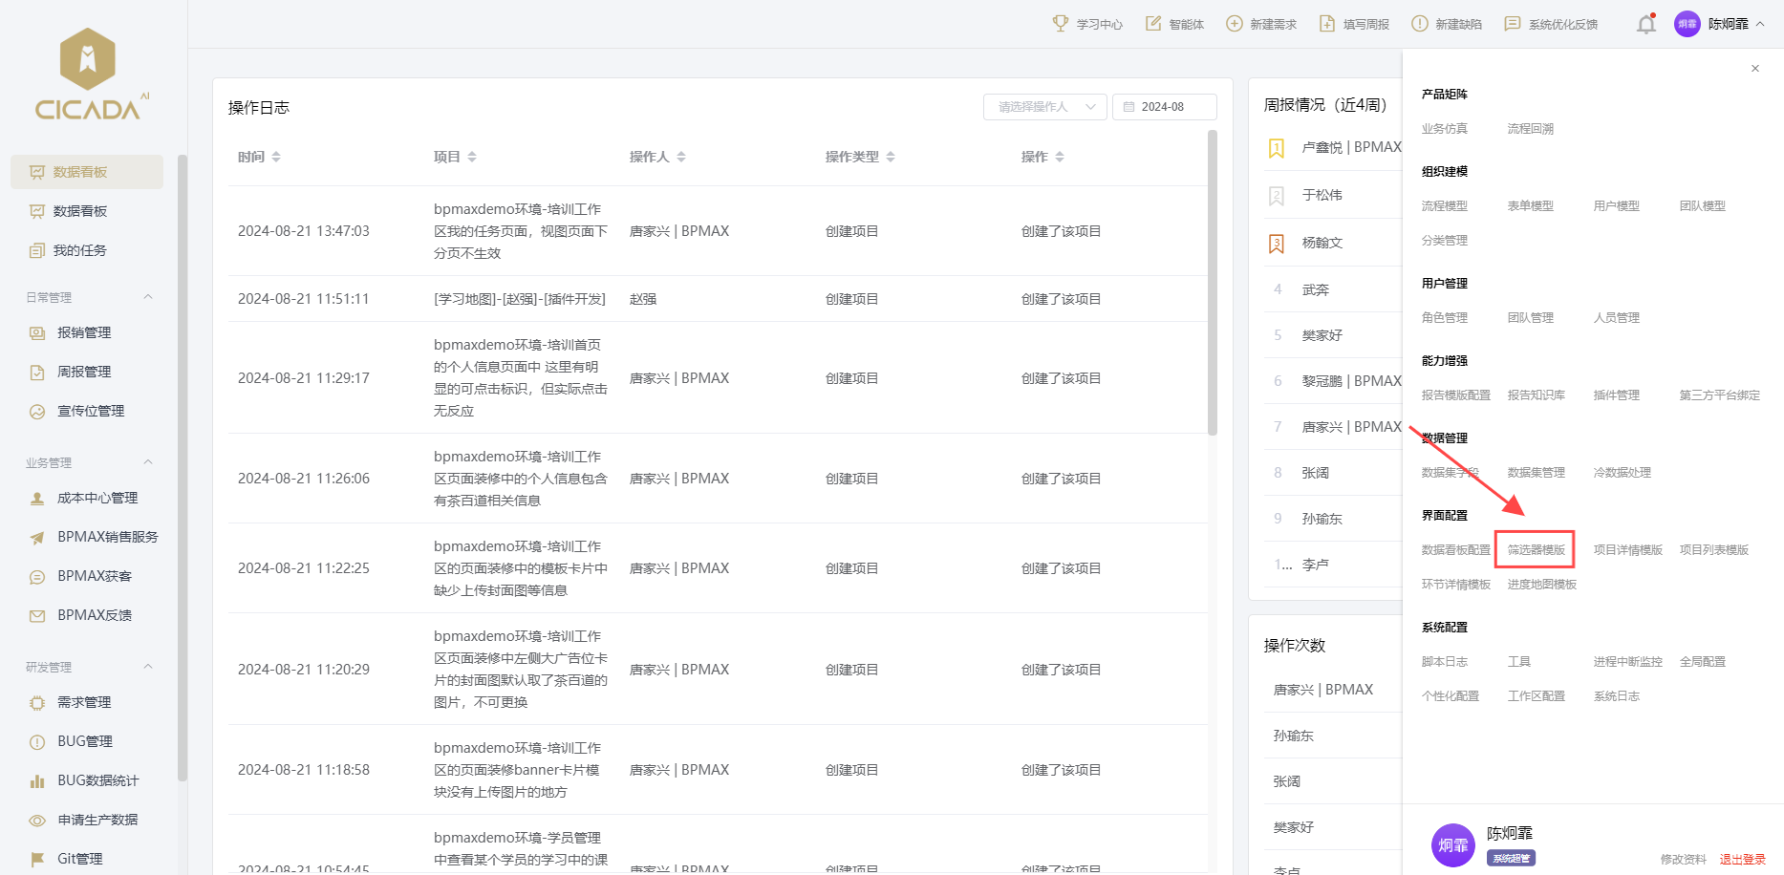Sort the log by 操作类型 column

click(891, 157)
